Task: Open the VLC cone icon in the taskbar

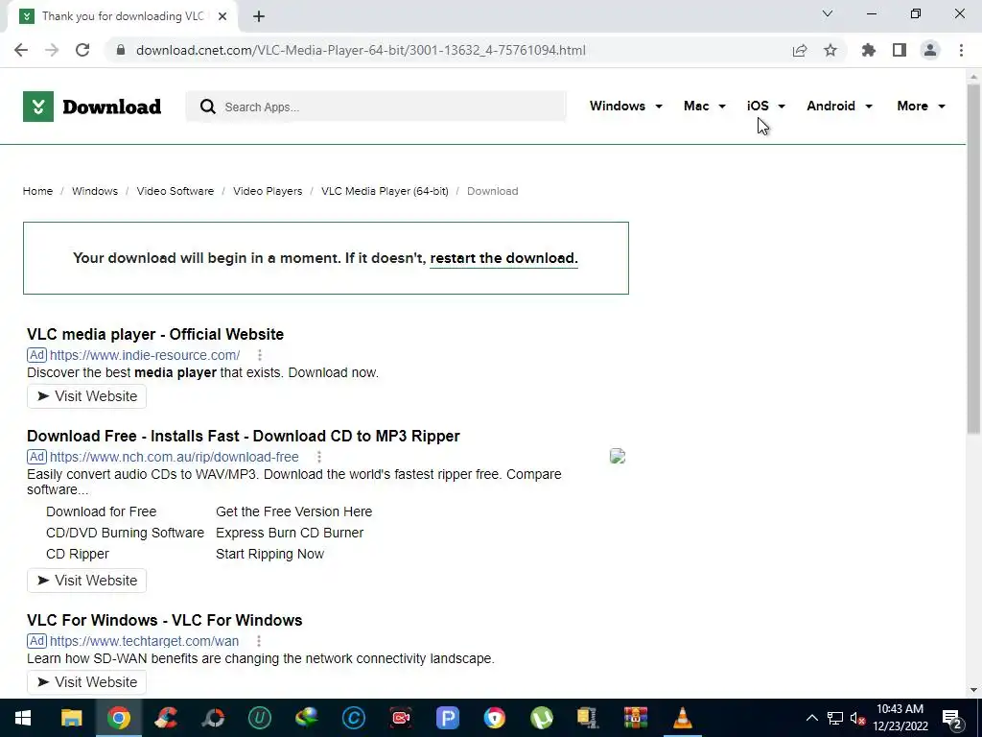Action: 683,718
